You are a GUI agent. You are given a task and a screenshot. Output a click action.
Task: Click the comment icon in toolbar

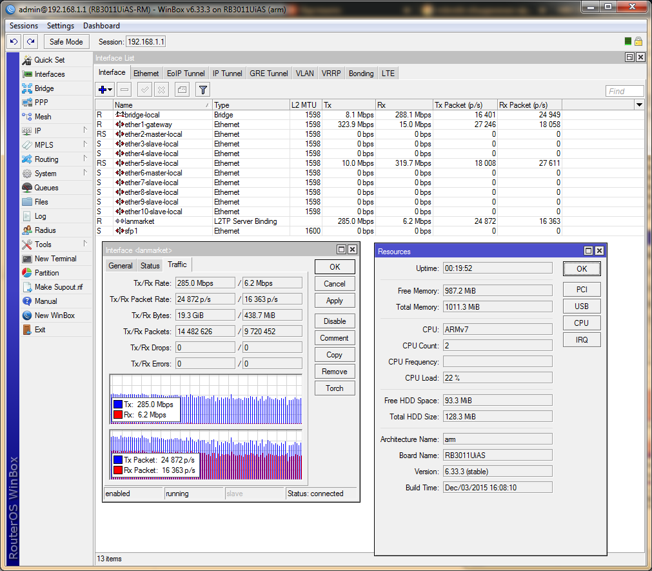(182, 90)
